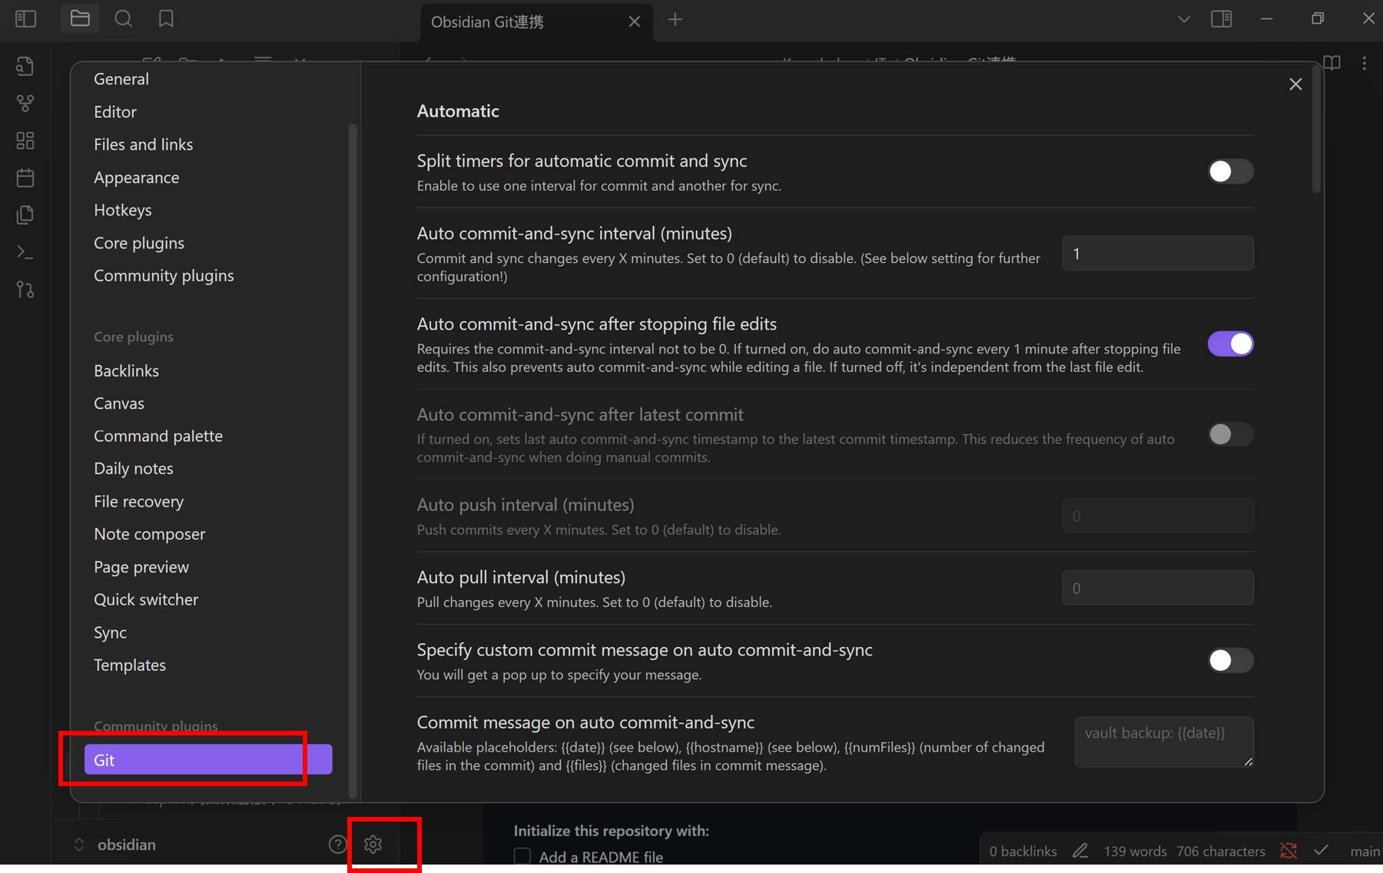
Task: Open General settings
Action: point(121,78)
